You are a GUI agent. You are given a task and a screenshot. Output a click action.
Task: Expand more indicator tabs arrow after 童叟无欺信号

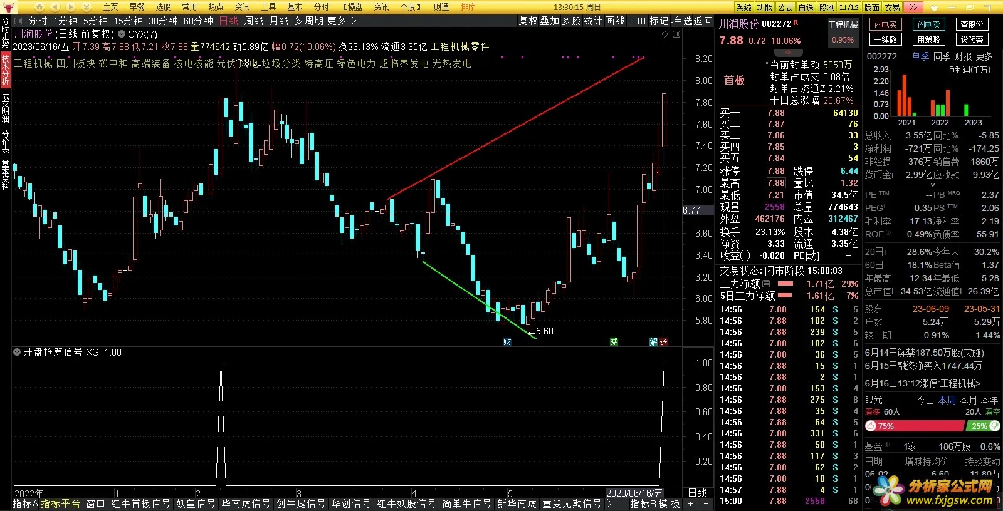(609, 503)
